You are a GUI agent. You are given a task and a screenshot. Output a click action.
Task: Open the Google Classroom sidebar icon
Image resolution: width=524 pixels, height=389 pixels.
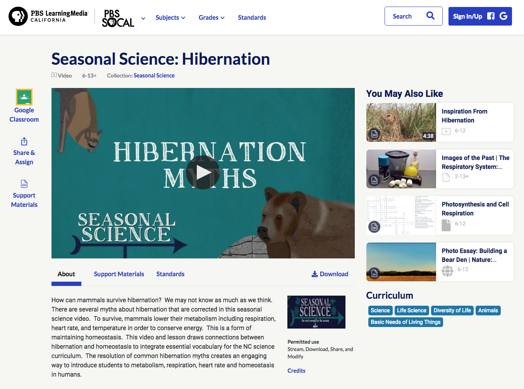tap(24, 98)
